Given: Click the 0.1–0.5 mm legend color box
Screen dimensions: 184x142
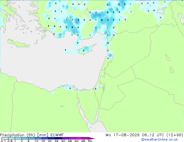Looking at the screenshot, I should click(x=5, y=138).
